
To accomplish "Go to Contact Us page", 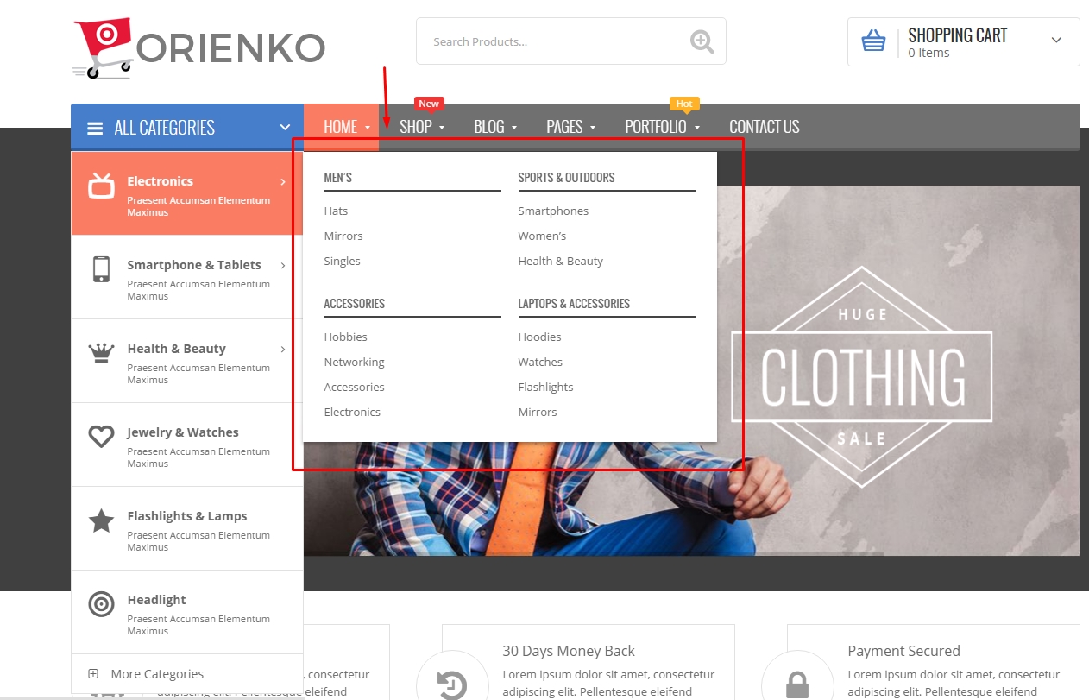I will pos(764,127).
